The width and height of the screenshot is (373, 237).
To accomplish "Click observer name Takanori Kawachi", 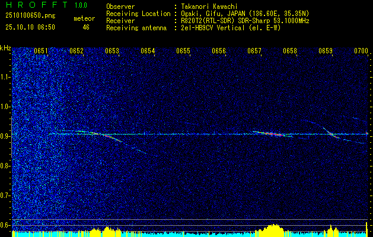I will pyautogui.click(x=209, y=7).
